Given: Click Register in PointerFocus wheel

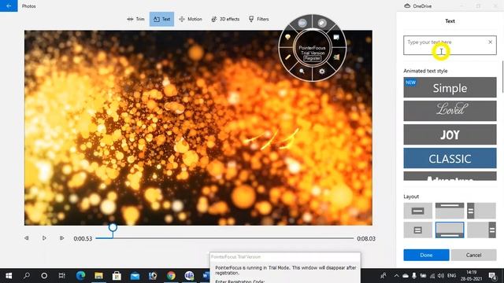Looking at the screenshot, I should 312,58.
